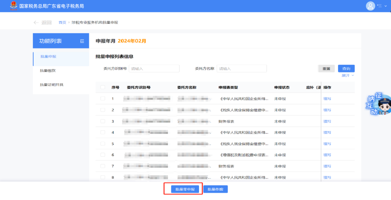Click the tax bureau emblem logo
The image size is (391, 200).
14,6
